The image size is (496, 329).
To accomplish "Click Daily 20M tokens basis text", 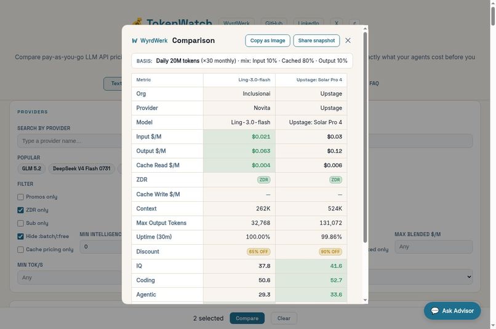I will [177, 61].
